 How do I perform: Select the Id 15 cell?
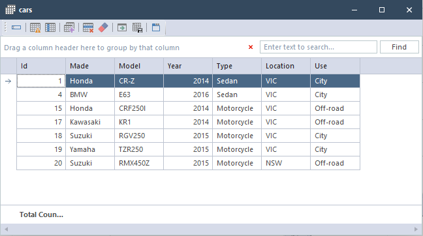pyautogui.click(x=41, y=108)
